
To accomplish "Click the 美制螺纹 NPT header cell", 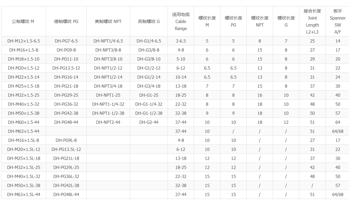I will (108, 22).
